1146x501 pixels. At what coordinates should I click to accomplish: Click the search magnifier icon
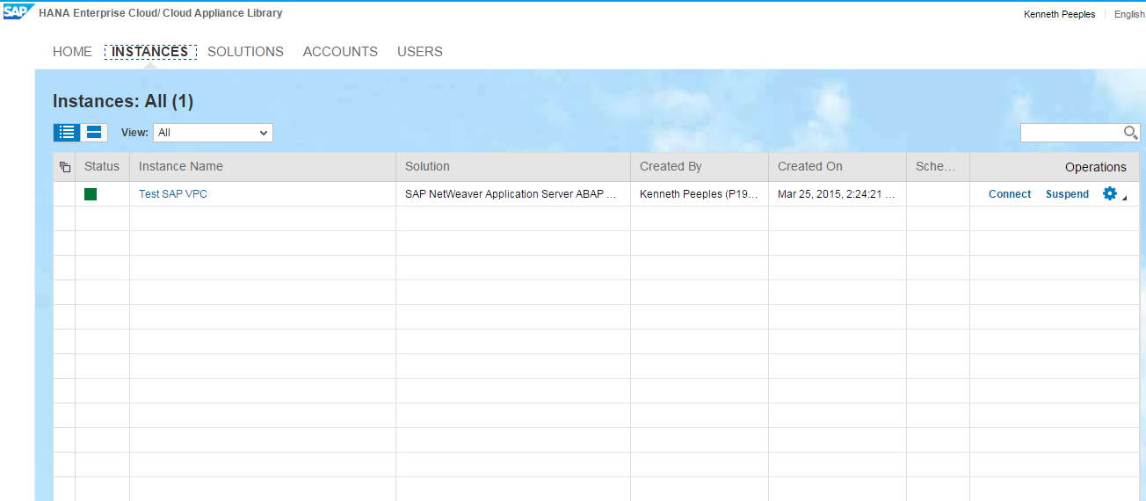click(1131, 133)
